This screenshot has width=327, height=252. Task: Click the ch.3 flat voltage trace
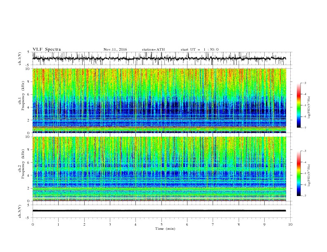pyautogui.click(x=159, y=211)
